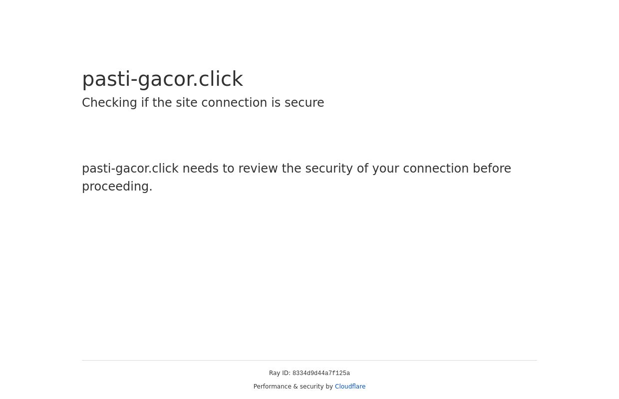Click "site connection" in the subheading
Viewport: 619px width, 399px height.
coord(221,103)
